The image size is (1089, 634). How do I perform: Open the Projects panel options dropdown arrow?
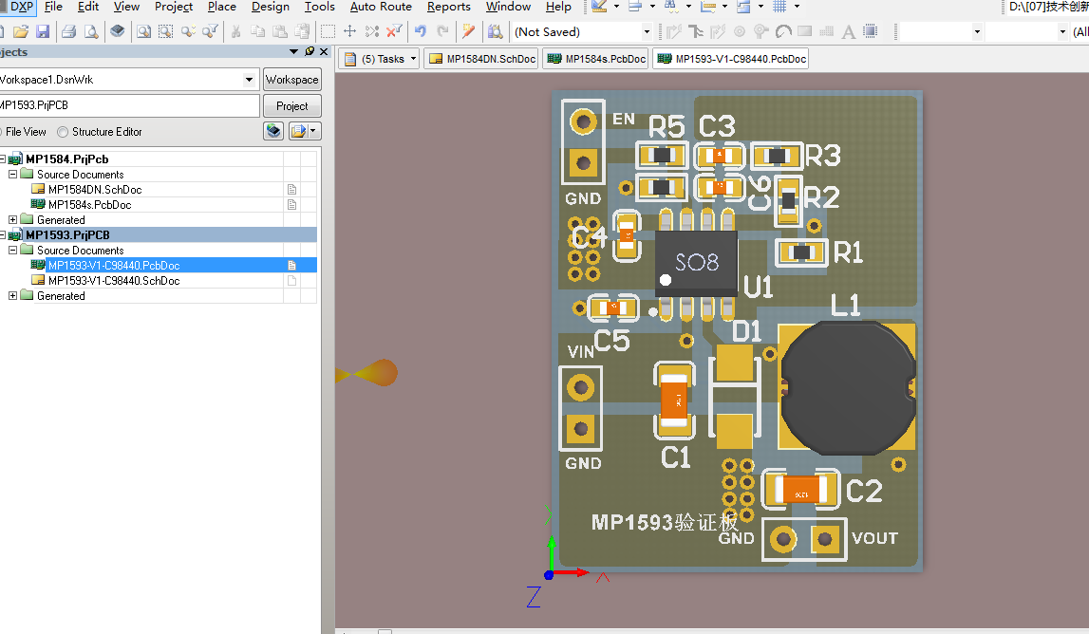pyautogui.click(x=293, y=51)
